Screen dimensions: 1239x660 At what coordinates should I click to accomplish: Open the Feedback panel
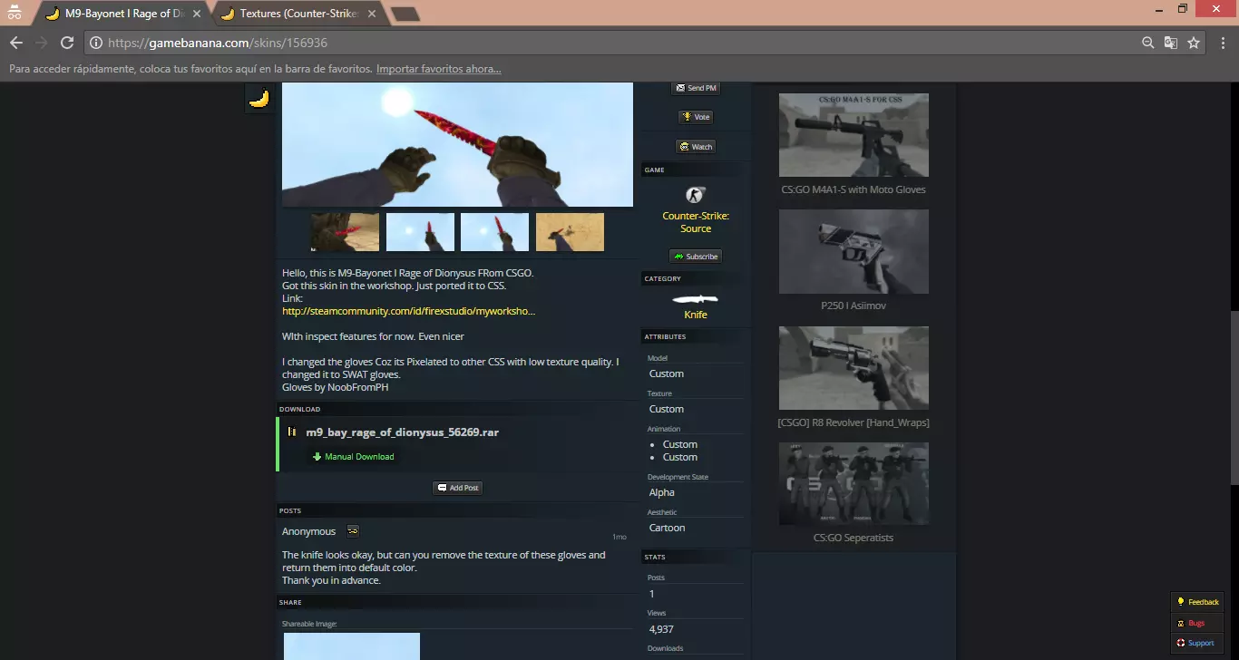[1197, 602]
